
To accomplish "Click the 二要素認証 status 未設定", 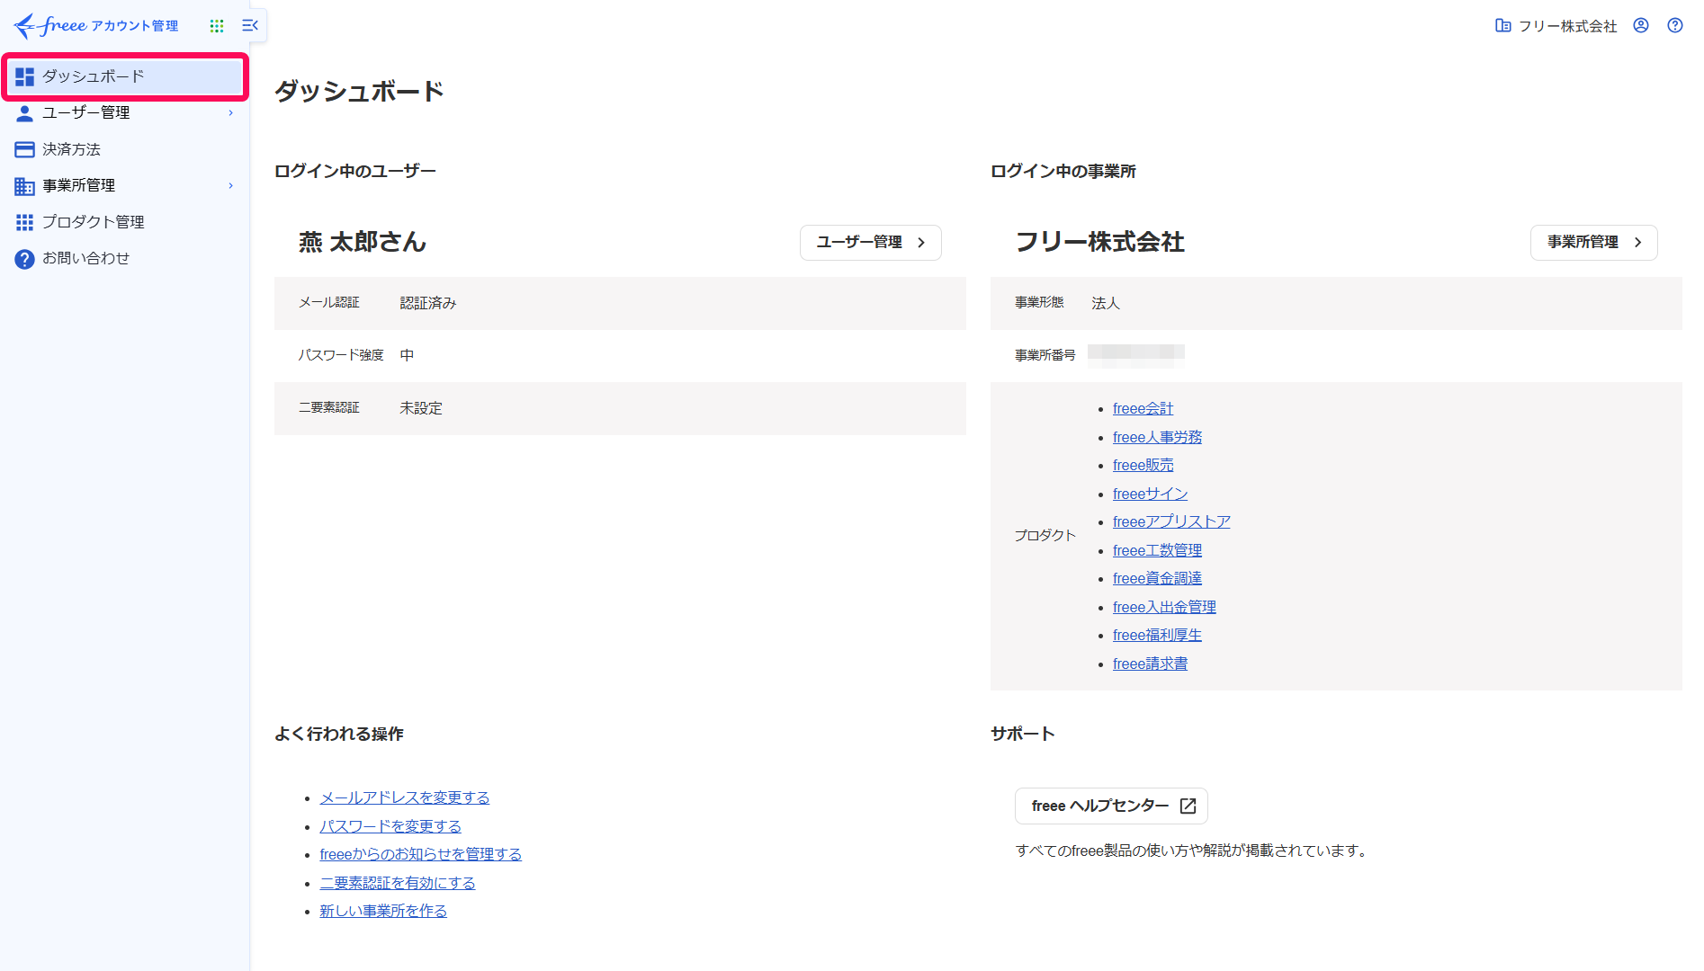I will (x=421, y=409).
